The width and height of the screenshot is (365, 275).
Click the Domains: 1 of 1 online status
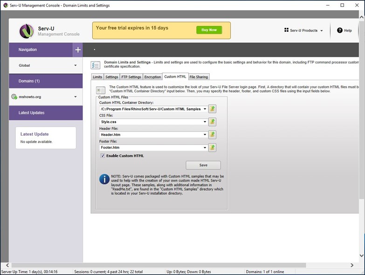click(x=265, y=272)
